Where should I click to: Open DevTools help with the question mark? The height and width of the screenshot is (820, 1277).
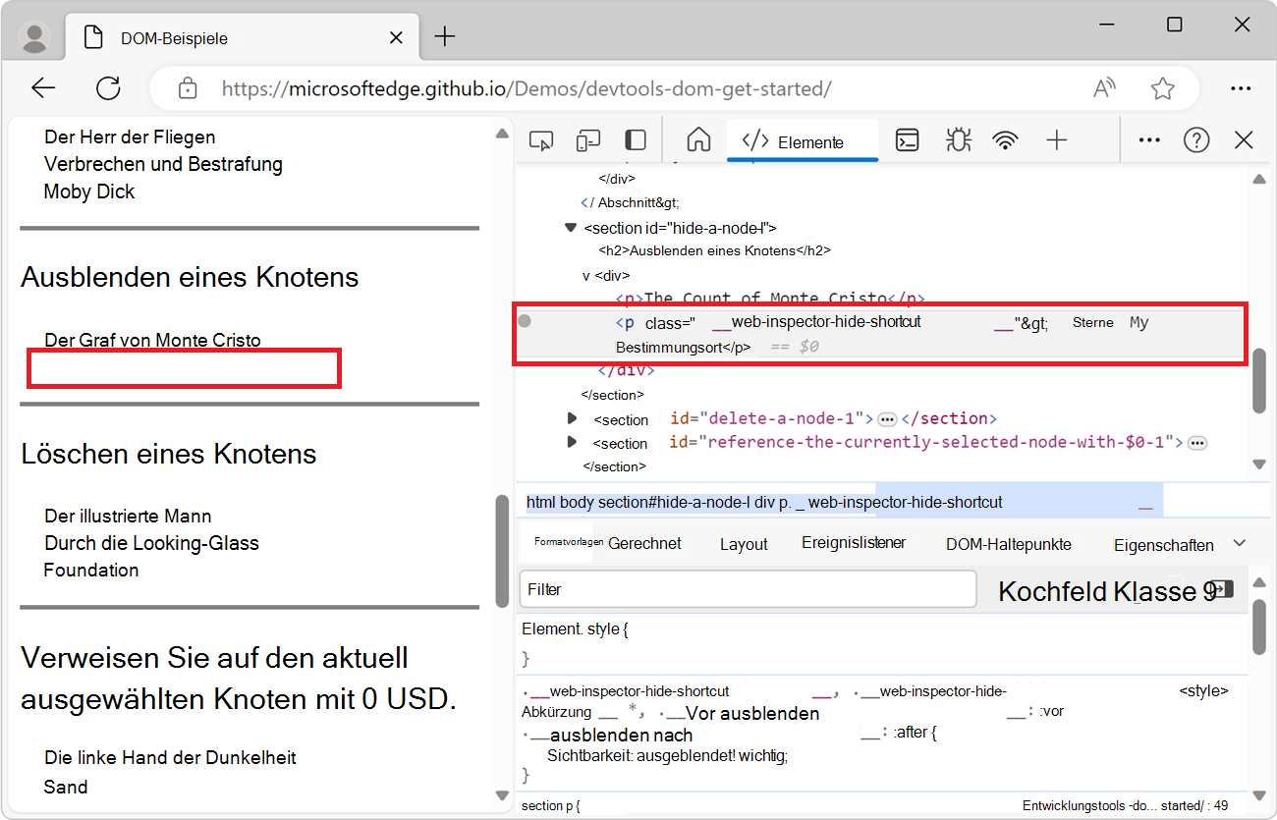coord(1195,139)
